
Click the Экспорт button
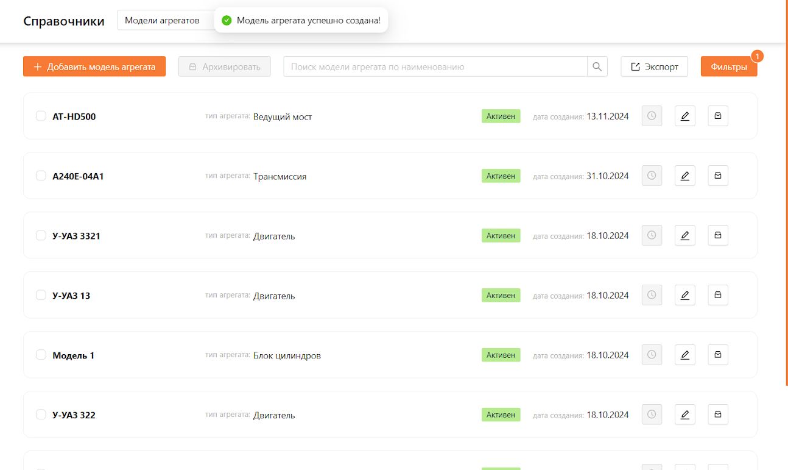[x=654, y=66]
